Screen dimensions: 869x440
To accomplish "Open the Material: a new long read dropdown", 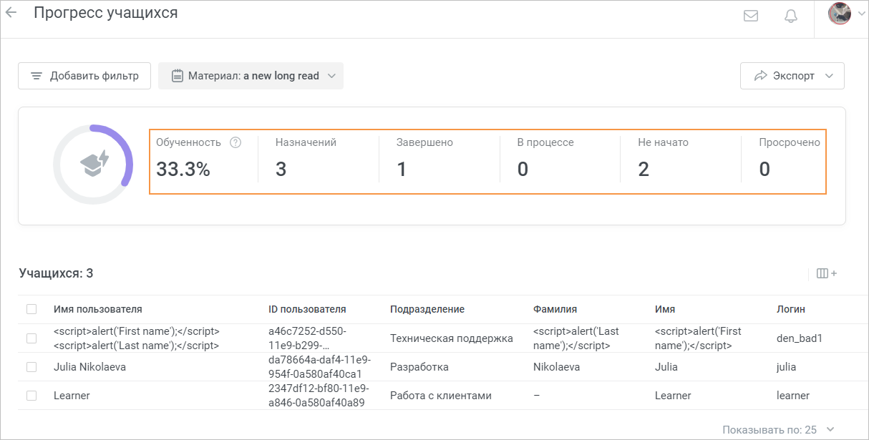I will [251, 76].
